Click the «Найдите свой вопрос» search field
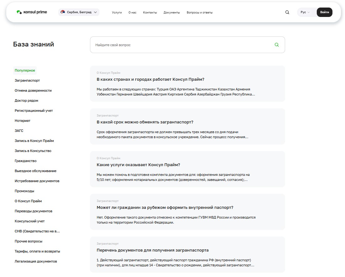This screenshot has width=345, height=277. pyautogui.click(x=157, y=45)
